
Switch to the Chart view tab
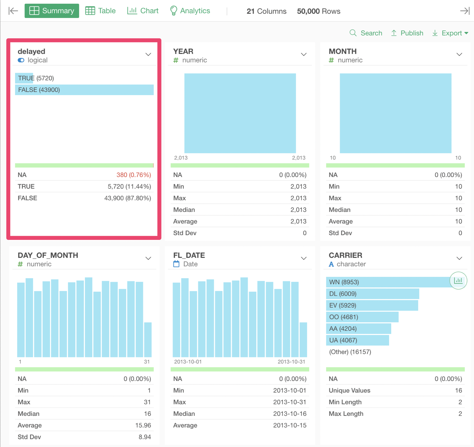pos(143,11)
